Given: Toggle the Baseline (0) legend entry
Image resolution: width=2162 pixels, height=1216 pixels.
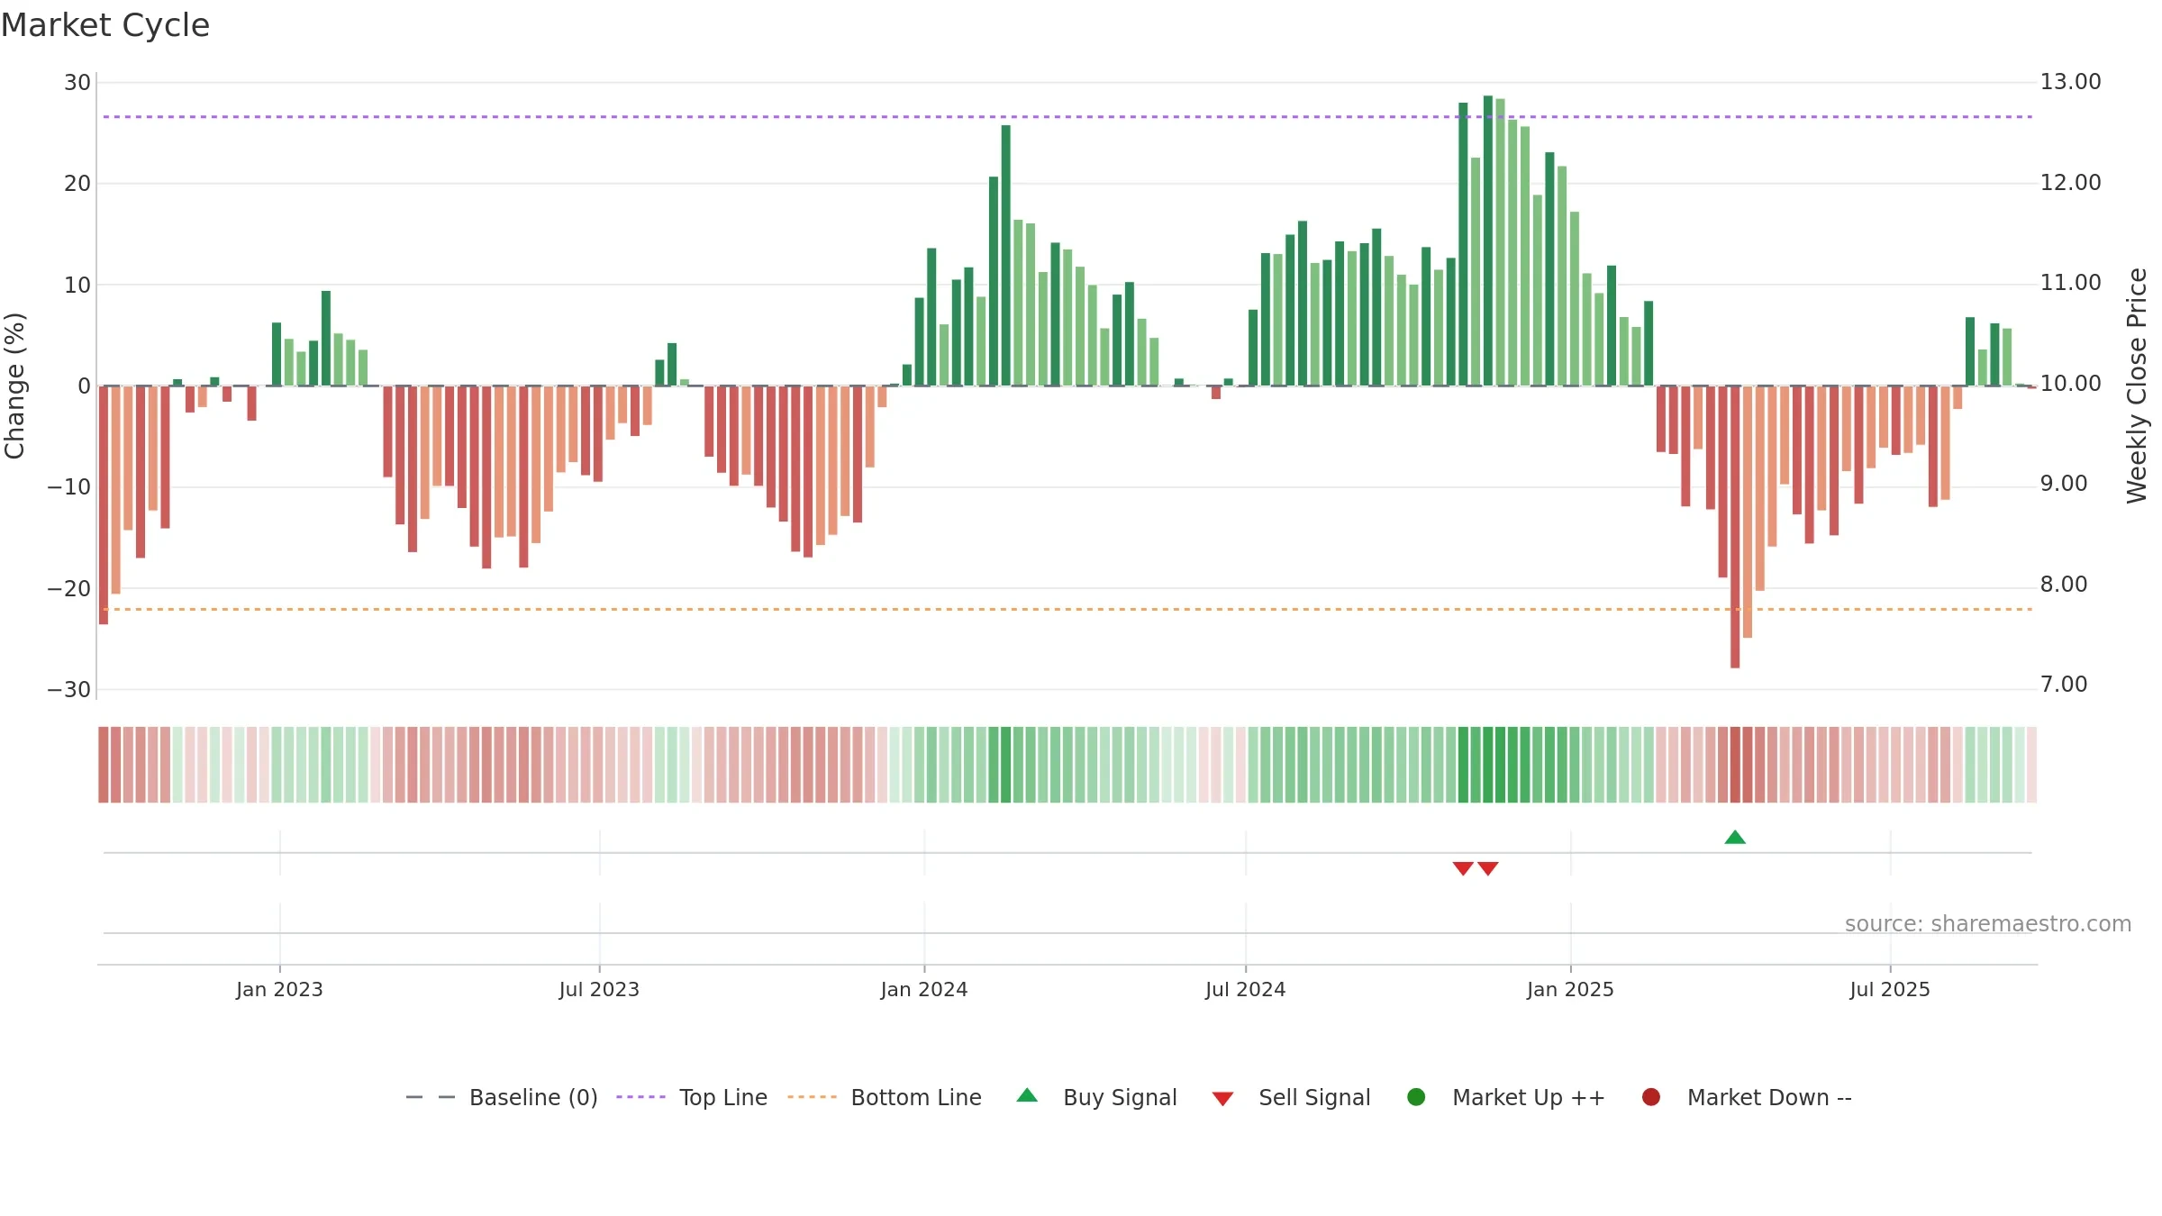Looking at the screenshot, I should click(502, 1097).
